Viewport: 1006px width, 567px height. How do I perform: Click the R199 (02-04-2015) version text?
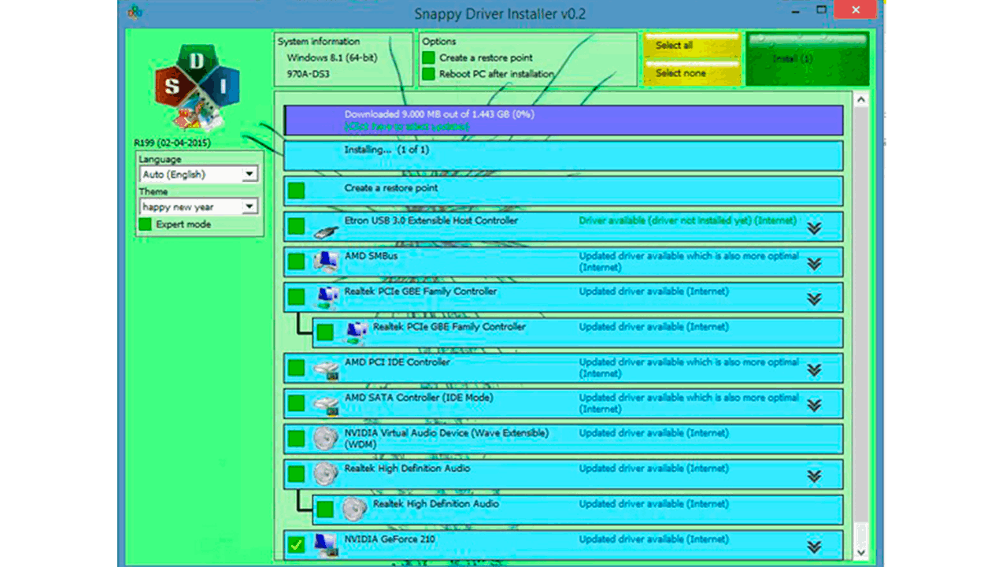coord(172,143)
